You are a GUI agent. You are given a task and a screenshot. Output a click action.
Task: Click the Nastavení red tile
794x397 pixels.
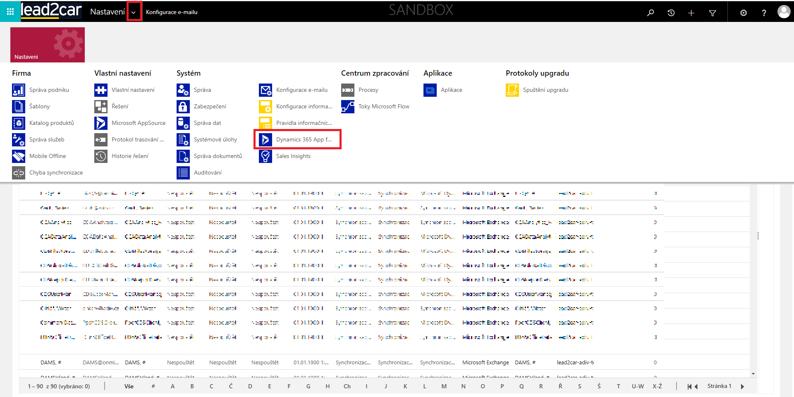48,45
